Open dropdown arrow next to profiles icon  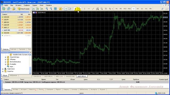(11, 9)
